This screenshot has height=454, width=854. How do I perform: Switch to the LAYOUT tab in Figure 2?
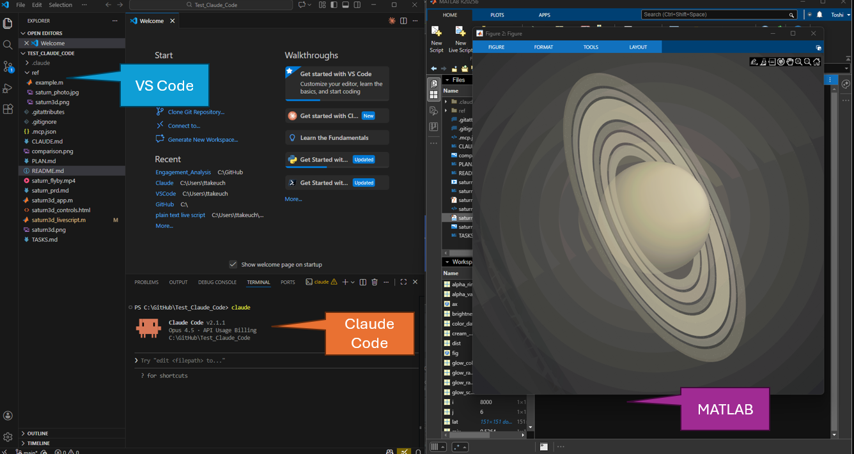638,47
